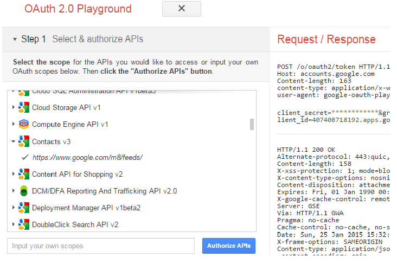This screenshot has width=397, height=264.
Task: Click the X close button at top
Action: click(182, 9)
